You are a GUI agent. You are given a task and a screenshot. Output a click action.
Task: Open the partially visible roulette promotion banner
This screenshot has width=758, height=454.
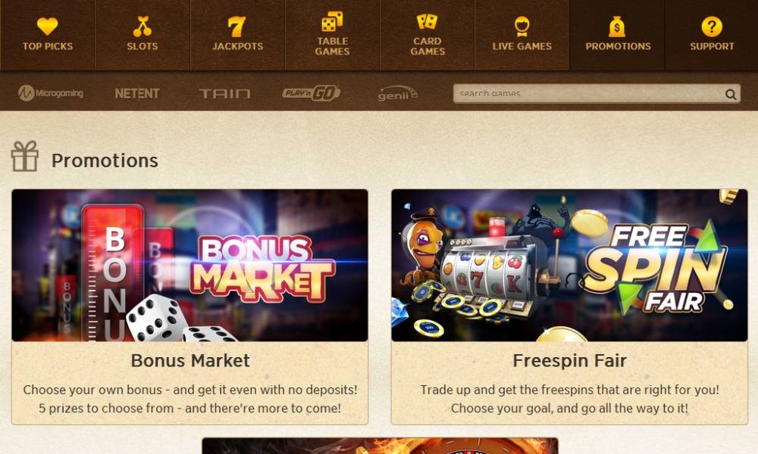(380, 446)
